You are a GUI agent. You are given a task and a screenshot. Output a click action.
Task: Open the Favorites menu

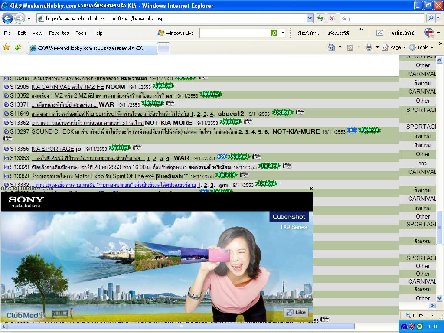[59, 33]
